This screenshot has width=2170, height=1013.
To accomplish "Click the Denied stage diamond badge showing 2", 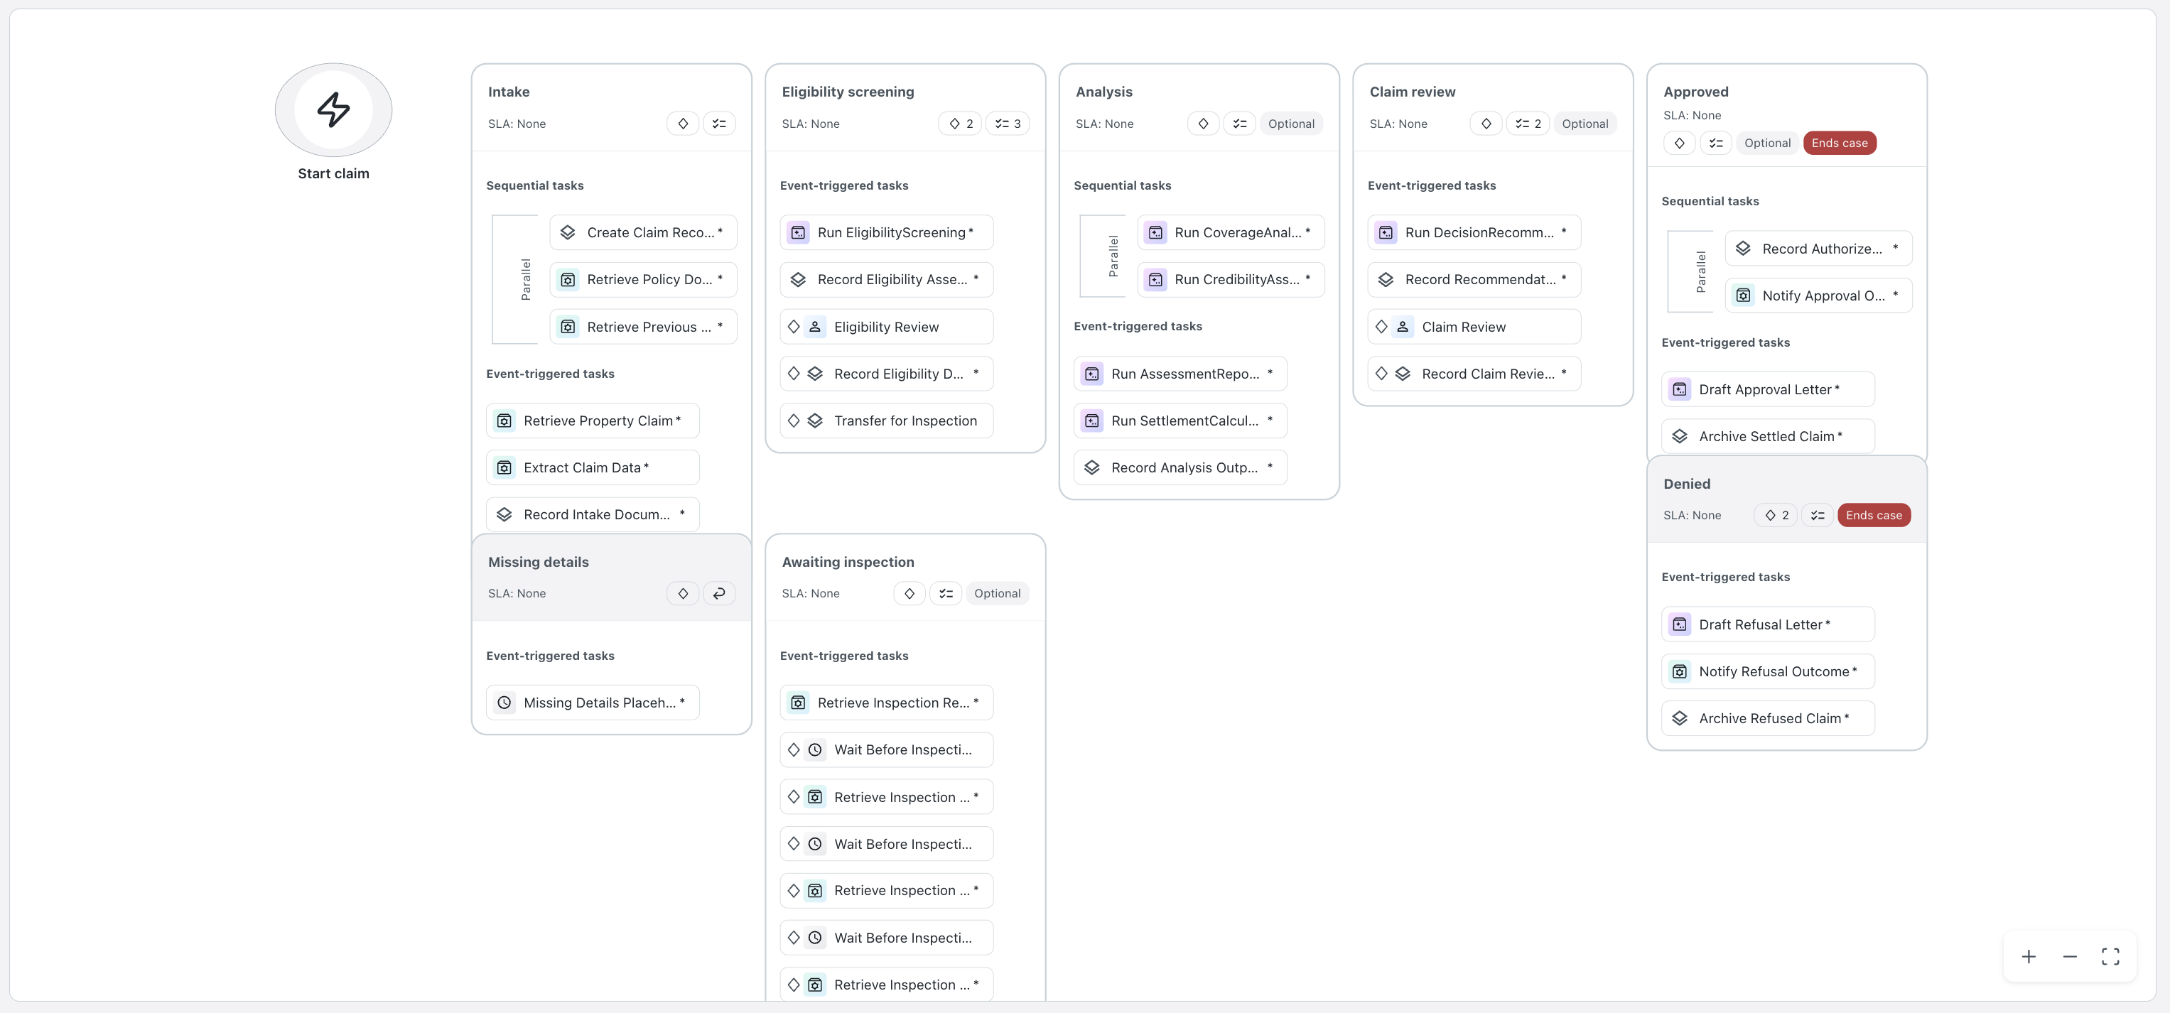I will (x=1776, y=515).
